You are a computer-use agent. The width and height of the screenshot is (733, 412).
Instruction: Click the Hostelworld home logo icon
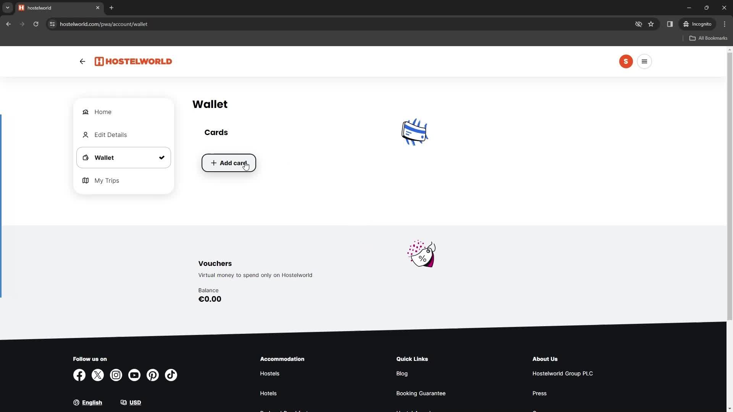(x=133, y=61)
